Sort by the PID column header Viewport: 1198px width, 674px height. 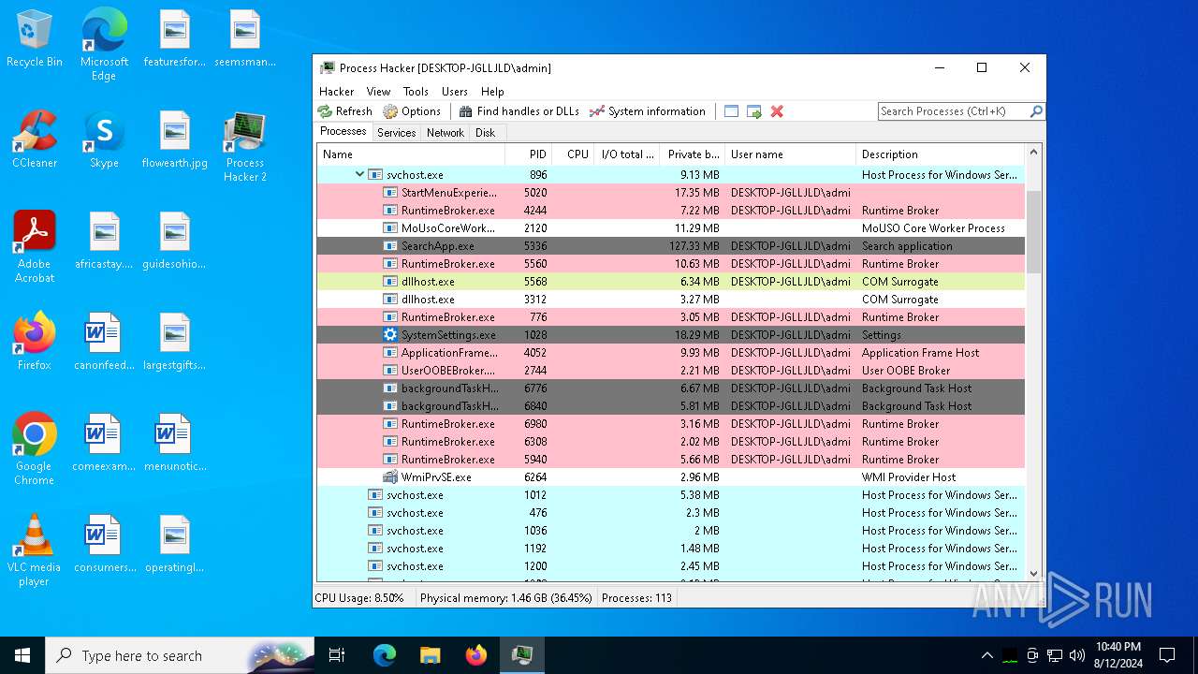(529, 154)
